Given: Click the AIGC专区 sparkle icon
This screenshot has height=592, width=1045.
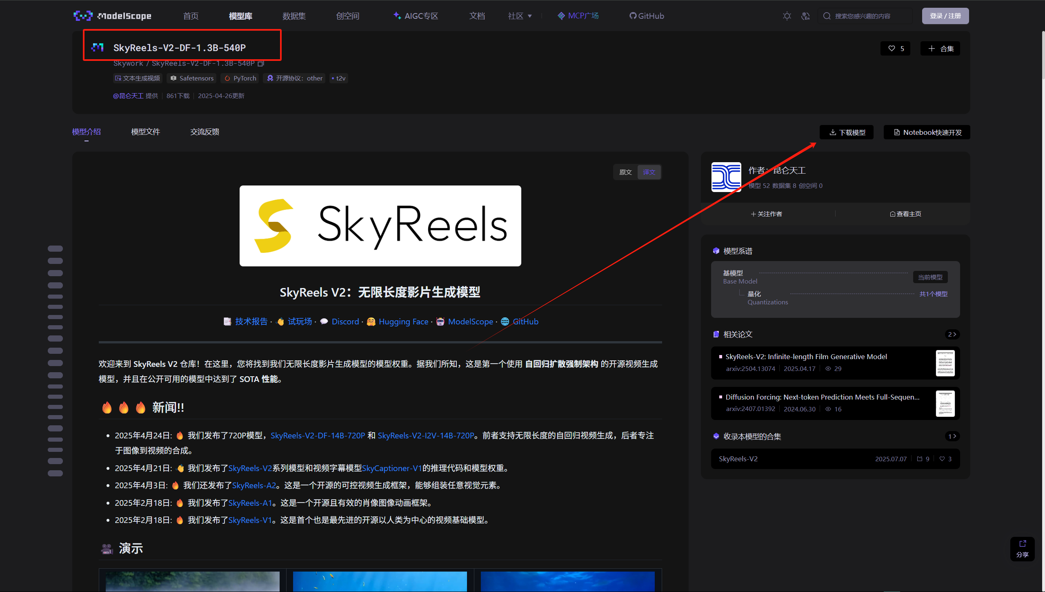Looking at the screenshot, I should point(396,16).
